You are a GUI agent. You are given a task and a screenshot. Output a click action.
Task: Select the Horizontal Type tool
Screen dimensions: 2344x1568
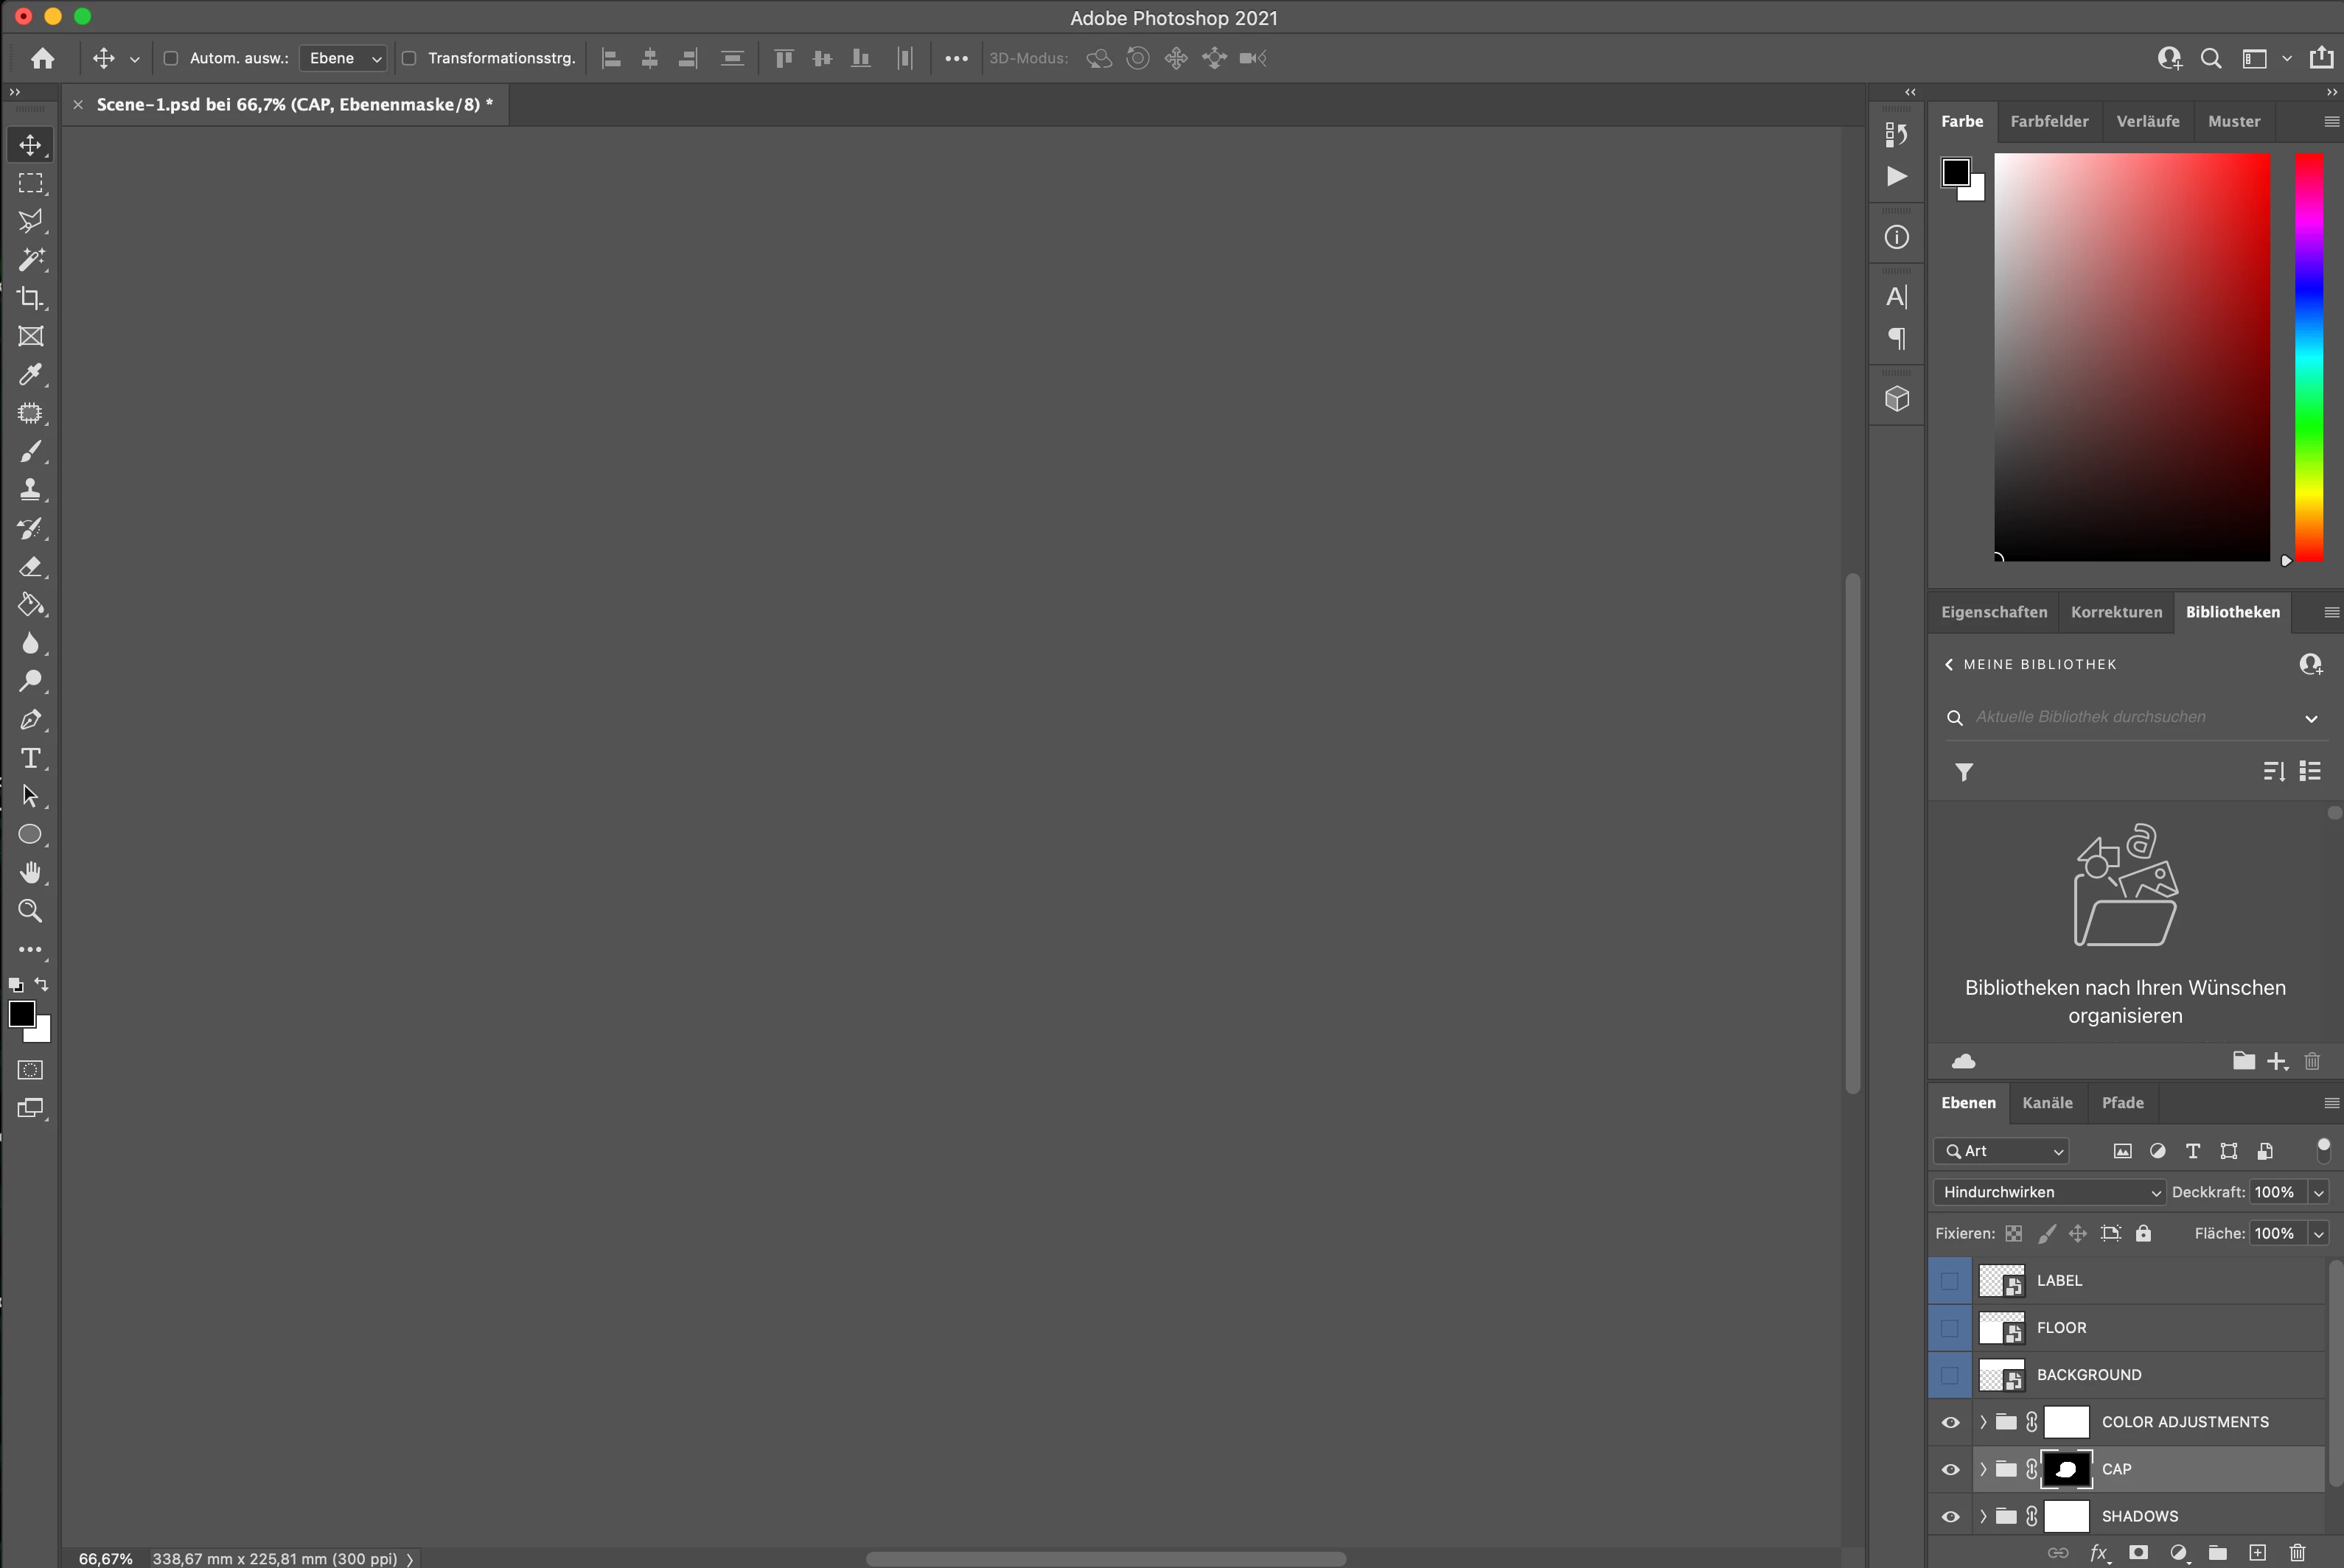click(31, 758)
